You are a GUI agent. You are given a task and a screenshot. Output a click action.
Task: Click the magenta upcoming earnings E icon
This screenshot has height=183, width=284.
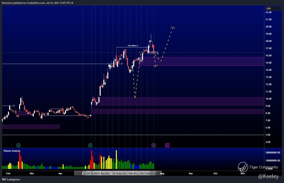pos(167,145)
